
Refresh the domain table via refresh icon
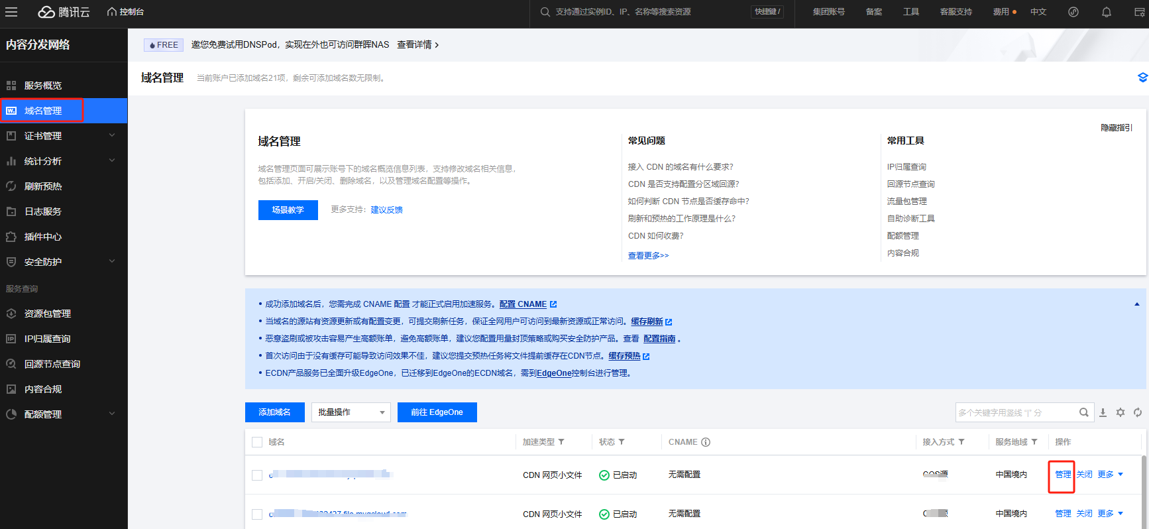coord(1138,412)
